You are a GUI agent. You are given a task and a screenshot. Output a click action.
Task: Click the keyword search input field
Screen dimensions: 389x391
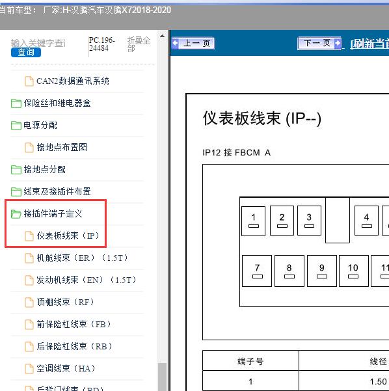38,43
